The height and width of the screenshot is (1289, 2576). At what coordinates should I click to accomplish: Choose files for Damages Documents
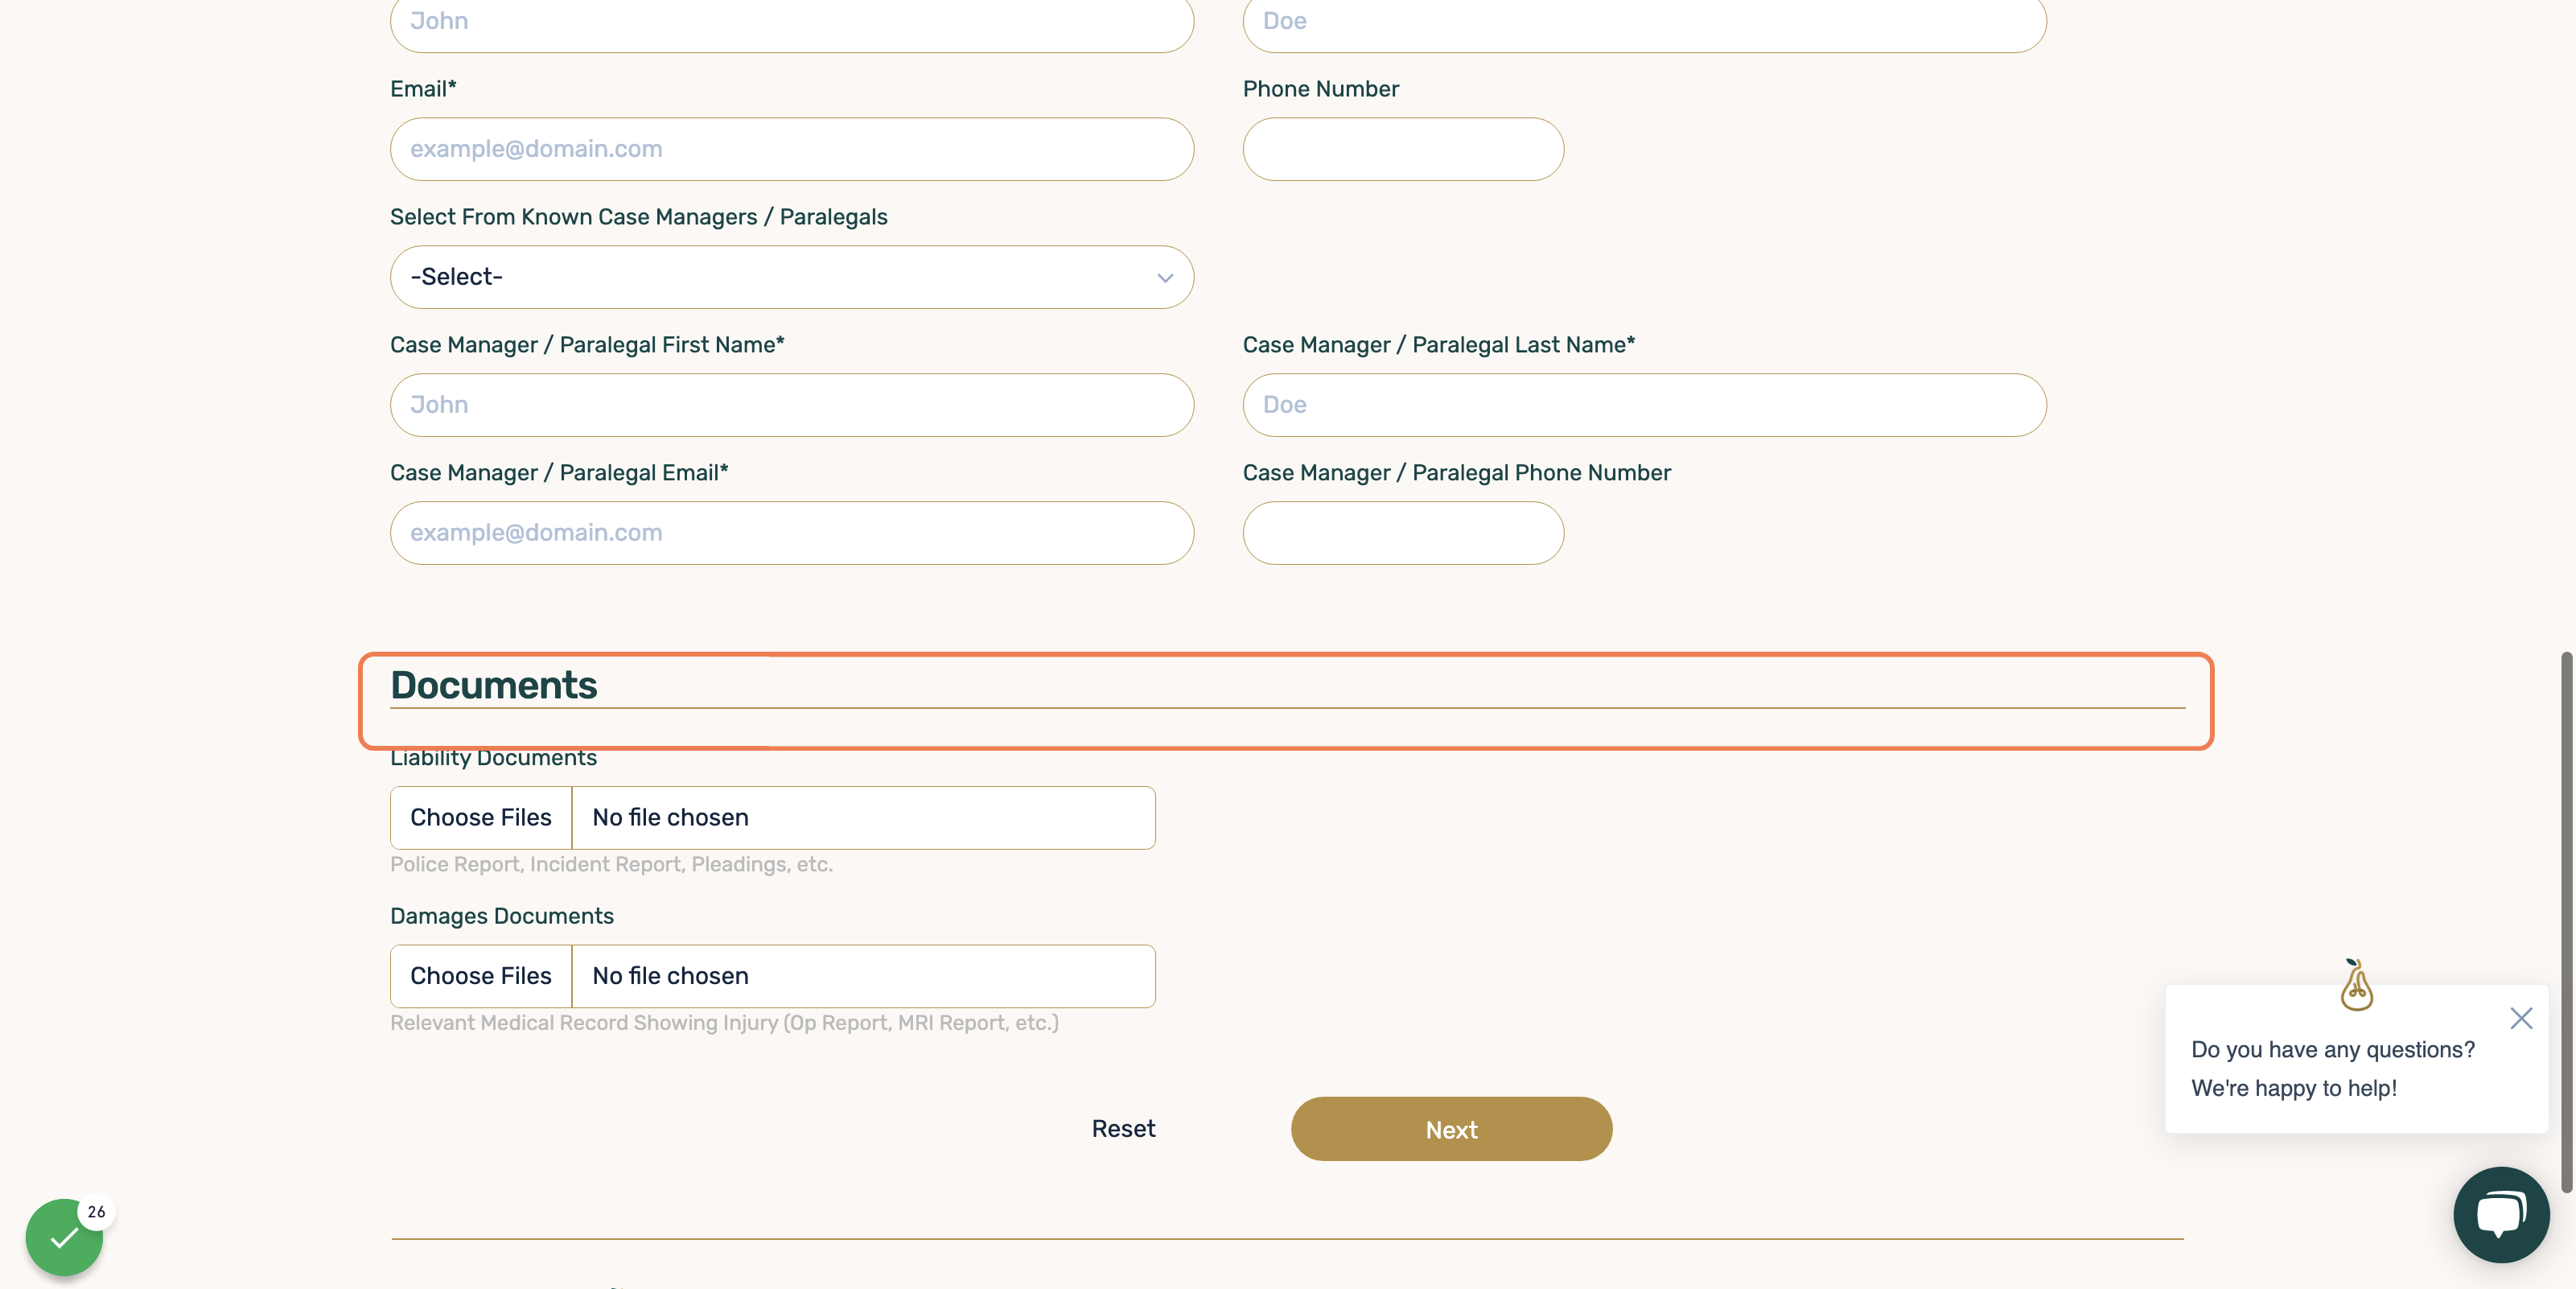tap(481, 976)
